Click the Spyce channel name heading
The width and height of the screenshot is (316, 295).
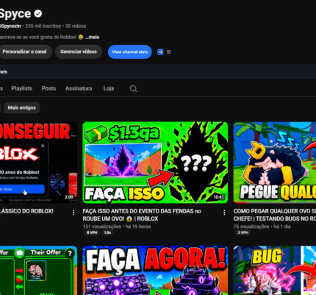[x=15, y=14]
